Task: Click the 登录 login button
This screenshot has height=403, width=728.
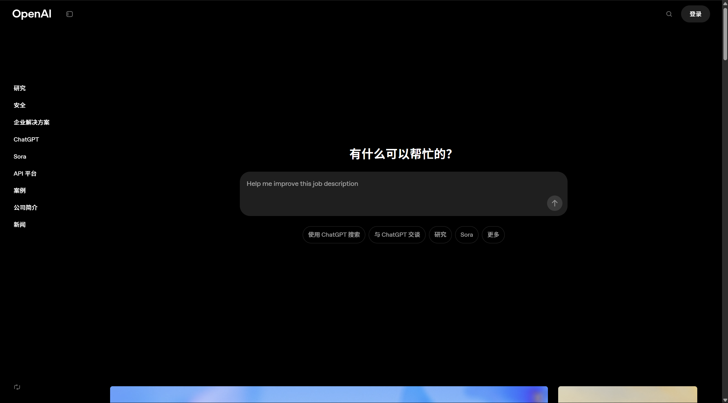Action: 695,14
